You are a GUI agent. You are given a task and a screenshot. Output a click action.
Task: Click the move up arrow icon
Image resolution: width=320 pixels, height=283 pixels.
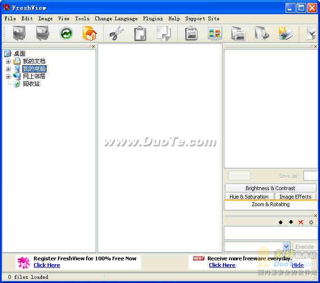point(280,222)
